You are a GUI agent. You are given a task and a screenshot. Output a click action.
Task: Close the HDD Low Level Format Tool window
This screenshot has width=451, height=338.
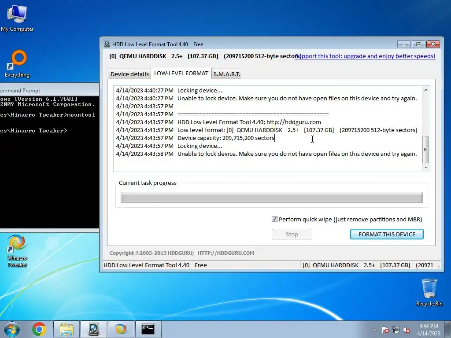coord(433,44)
